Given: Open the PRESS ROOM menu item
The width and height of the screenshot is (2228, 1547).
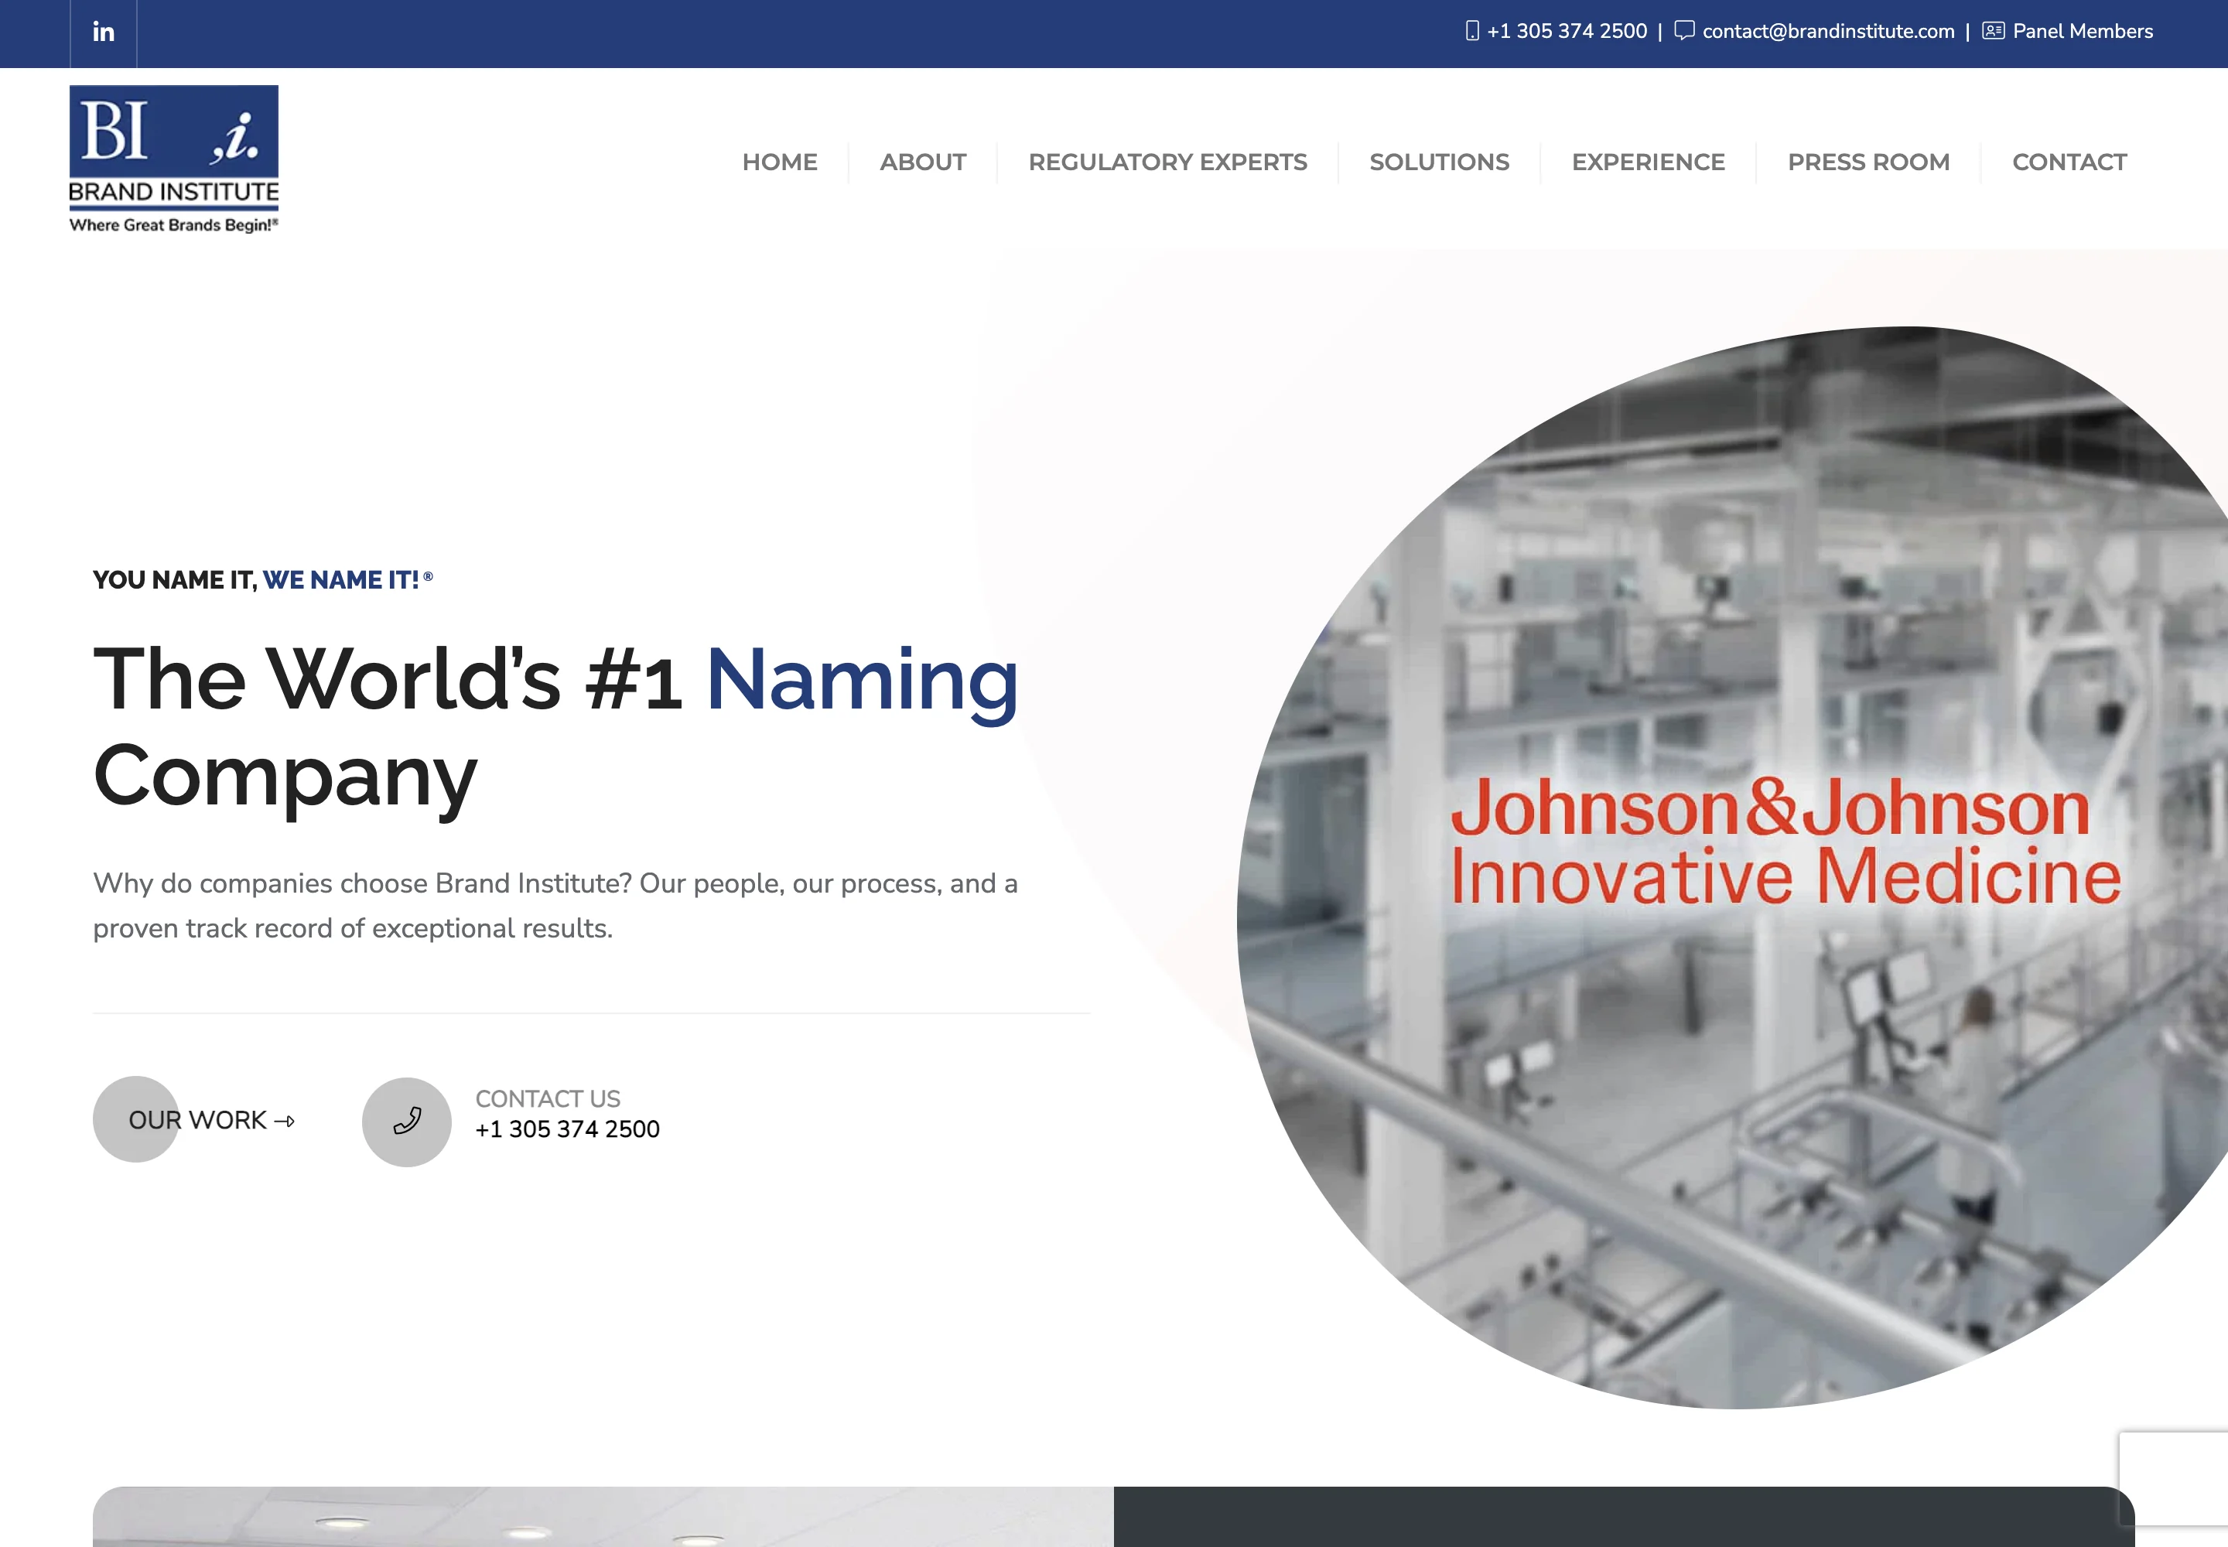Looking at the screenshot, I should [x=1868, y=162].
